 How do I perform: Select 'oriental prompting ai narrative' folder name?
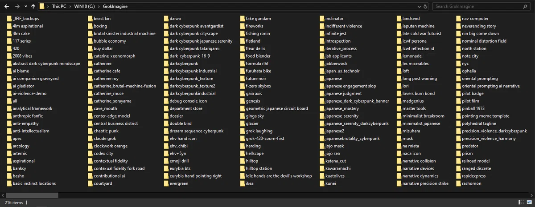(491, 86)
